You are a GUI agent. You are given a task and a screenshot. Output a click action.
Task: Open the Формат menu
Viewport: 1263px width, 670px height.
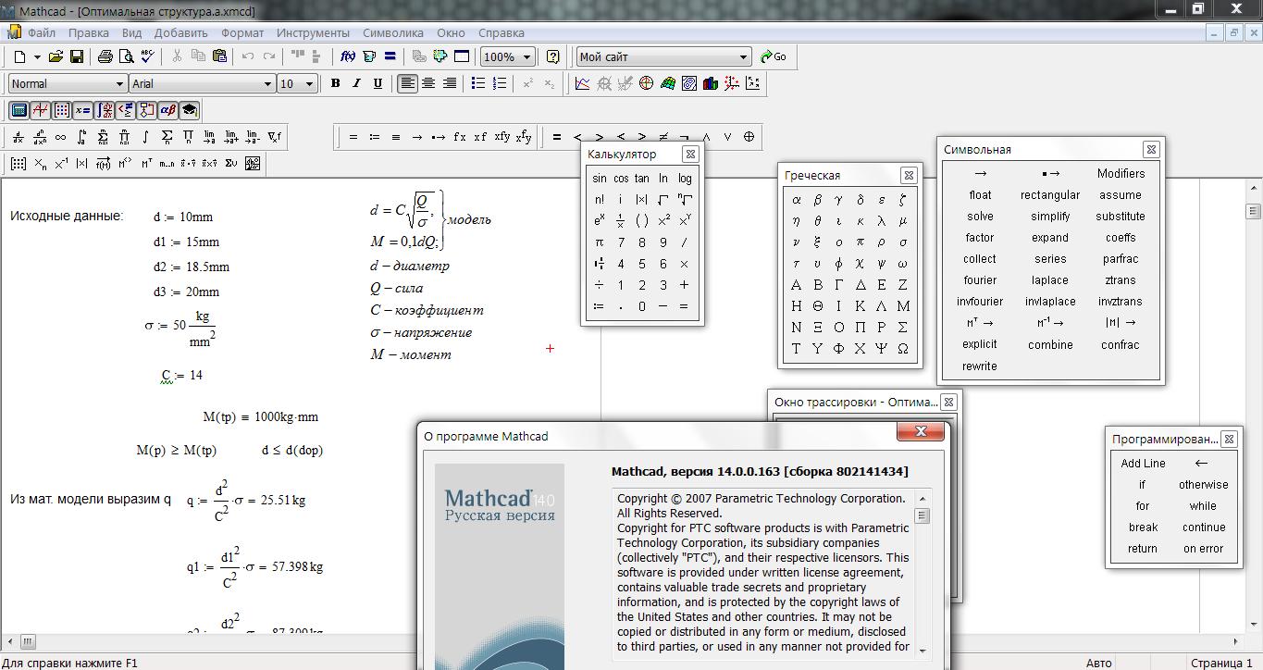click(242, 32)
